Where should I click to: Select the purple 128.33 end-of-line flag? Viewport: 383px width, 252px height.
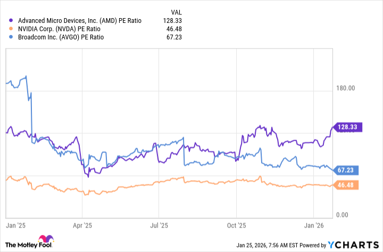[x=347, y=127]
